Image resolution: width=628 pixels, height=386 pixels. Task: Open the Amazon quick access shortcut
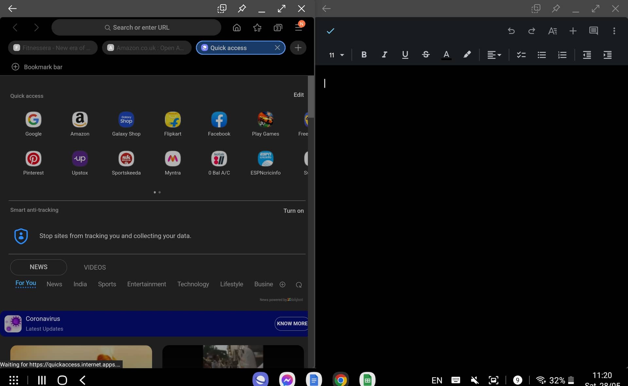tap(80, 124)
